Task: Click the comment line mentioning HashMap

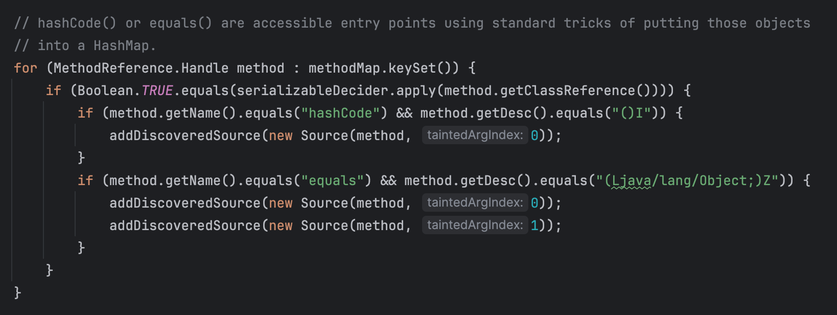Action: tap(85, 46)
